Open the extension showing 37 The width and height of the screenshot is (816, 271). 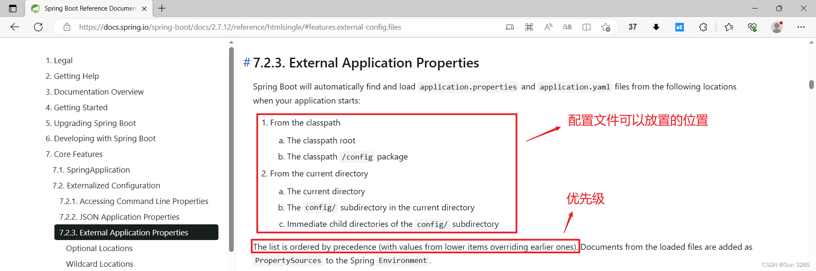click(632, 27)
